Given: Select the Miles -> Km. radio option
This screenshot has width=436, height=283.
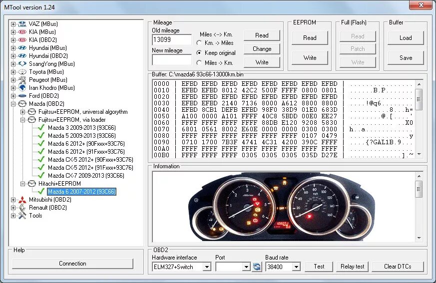Looking at the screenshot, I should point(199,63).
